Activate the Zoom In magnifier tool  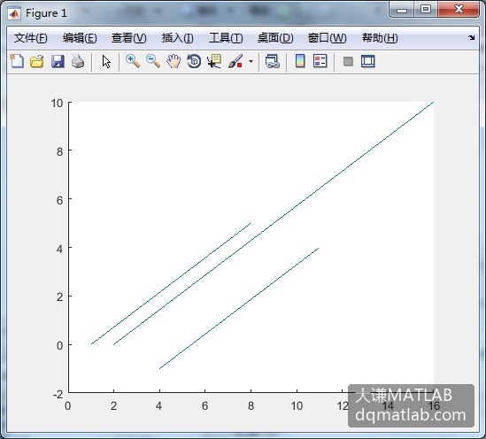[133, 61]
